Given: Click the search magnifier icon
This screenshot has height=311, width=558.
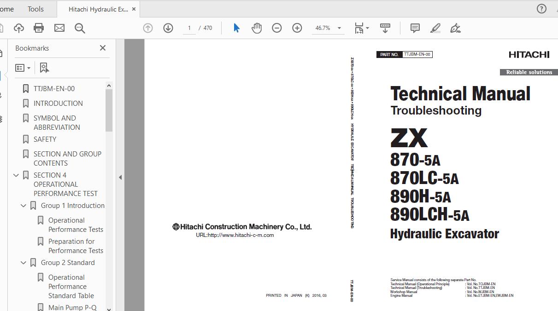Looking at the screenshot, I should (80, 28).
